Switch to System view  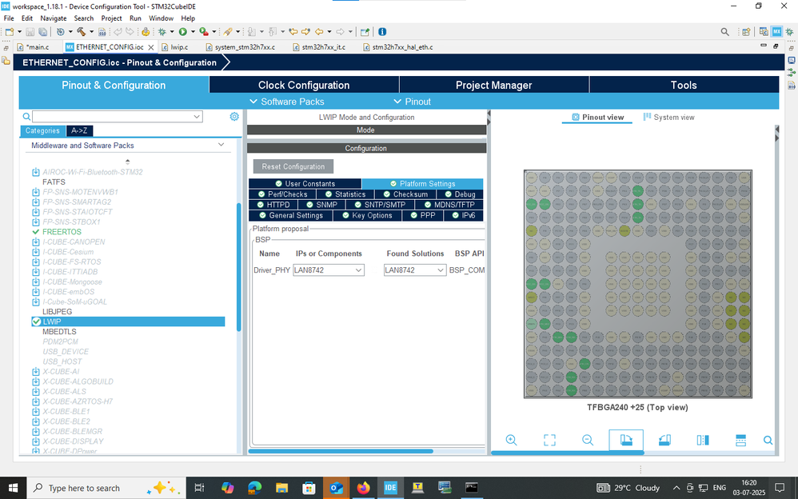coord(668,117)
